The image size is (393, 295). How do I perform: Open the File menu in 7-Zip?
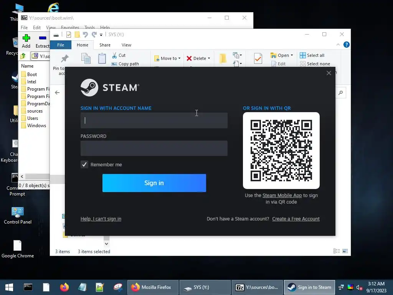coord(24,27)
